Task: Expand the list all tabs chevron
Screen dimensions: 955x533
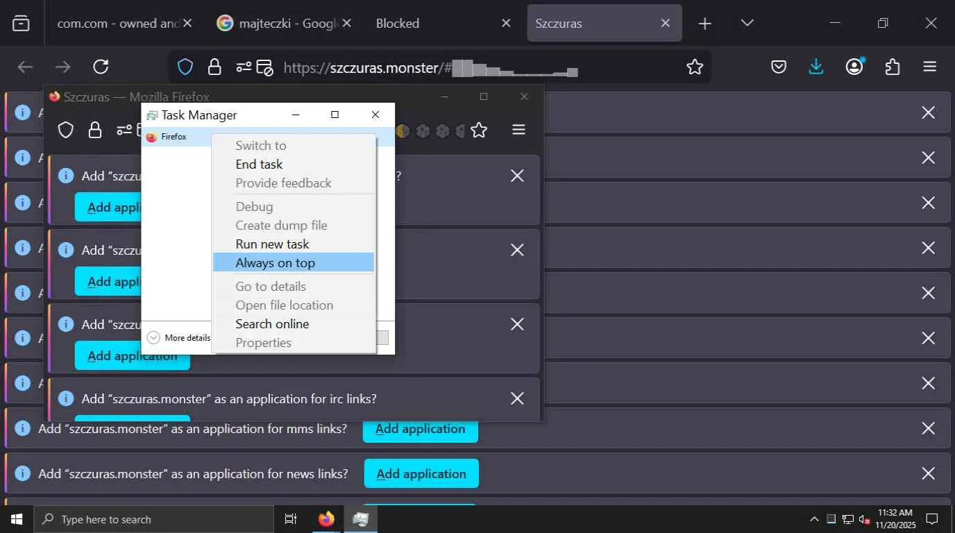Action: click(747, 23)
